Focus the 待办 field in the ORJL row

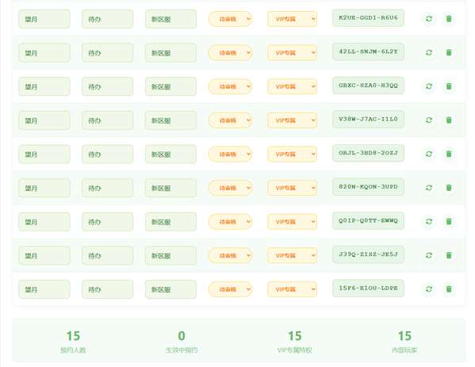click(107, 154)
